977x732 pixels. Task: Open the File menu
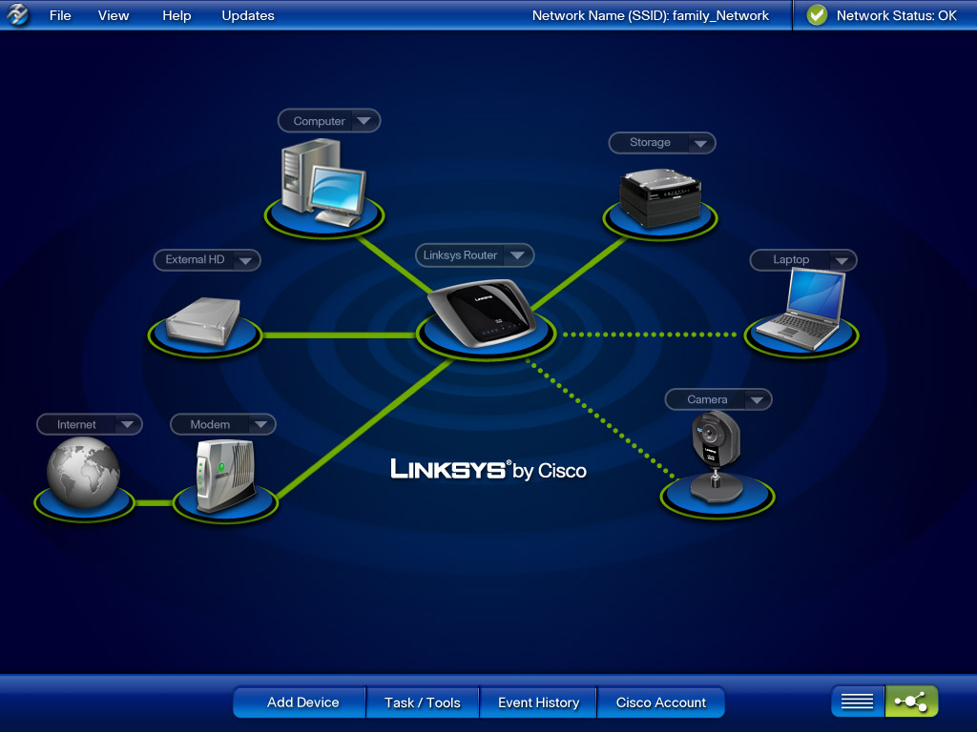tap(60, 15)
